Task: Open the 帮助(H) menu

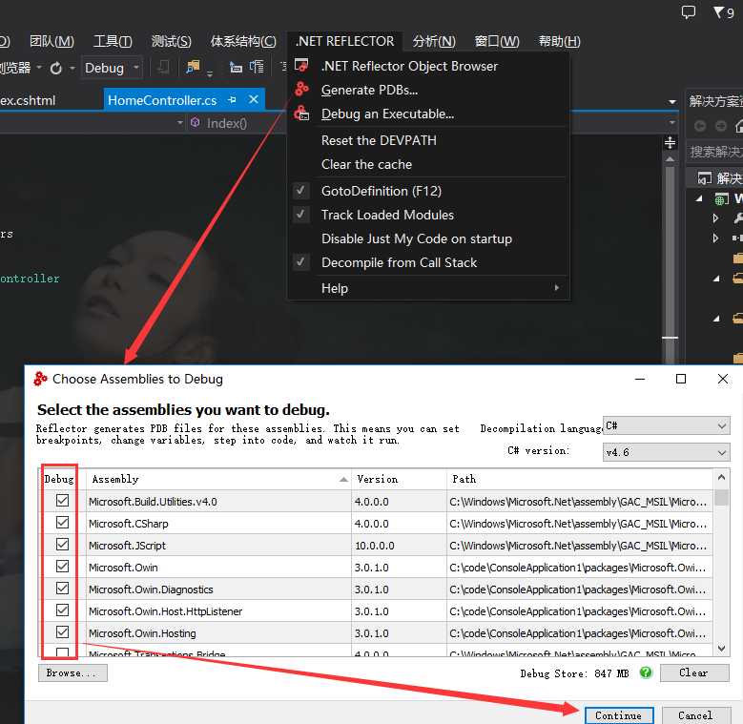Action: click(559, 41)
